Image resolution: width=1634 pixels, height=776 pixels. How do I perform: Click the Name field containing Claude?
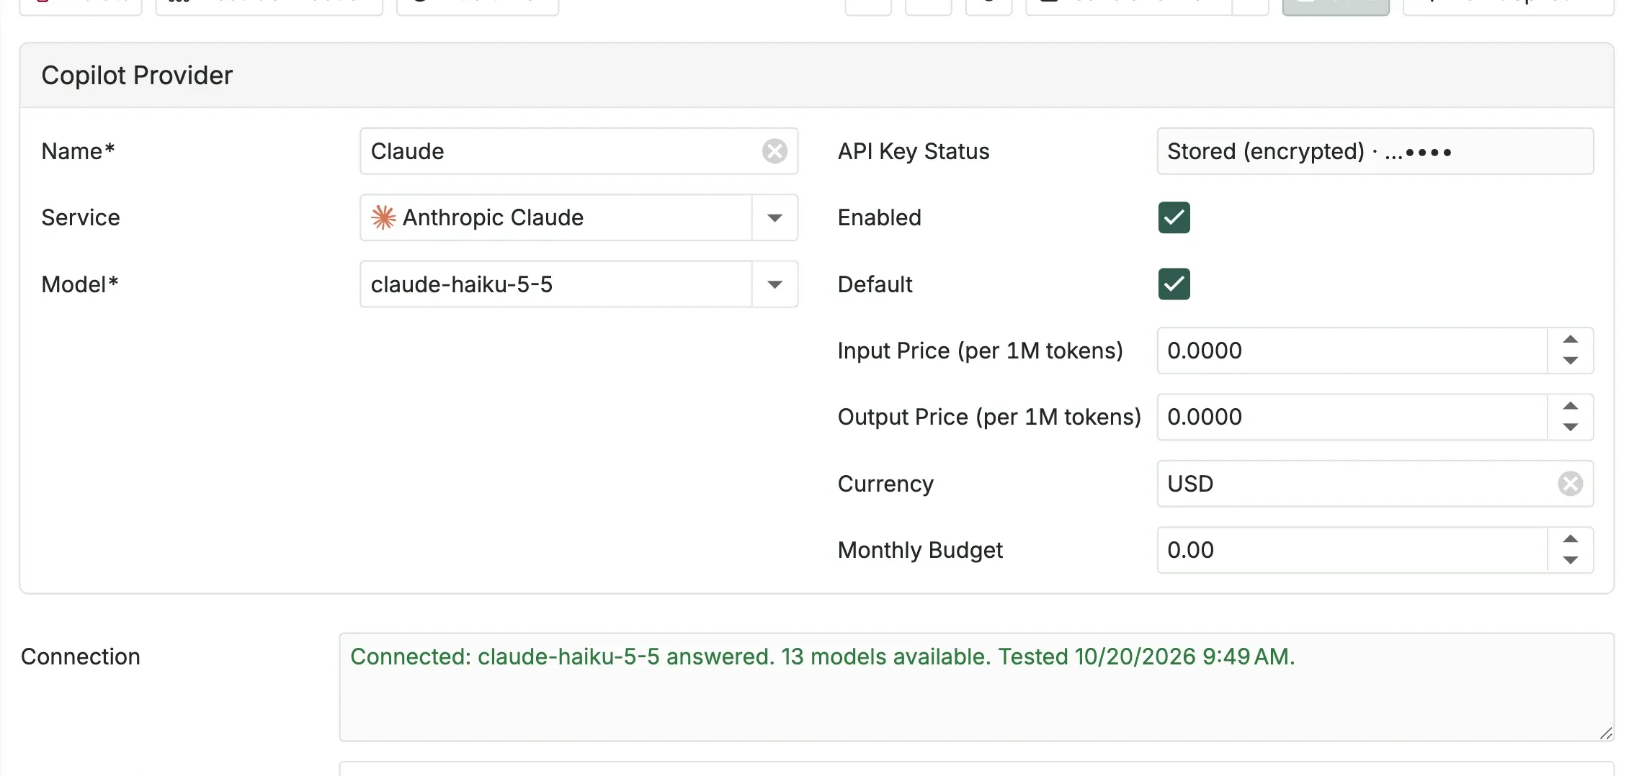tap(579, 151)
